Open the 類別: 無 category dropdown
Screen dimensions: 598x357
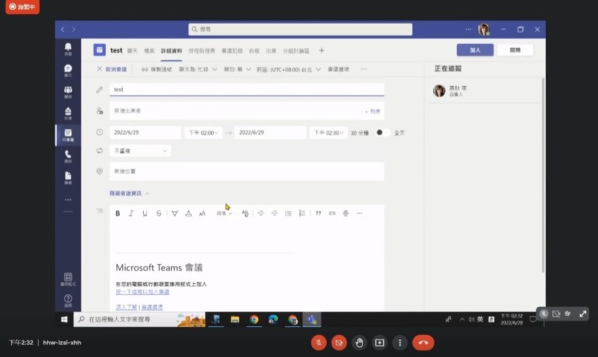point(237,69)
